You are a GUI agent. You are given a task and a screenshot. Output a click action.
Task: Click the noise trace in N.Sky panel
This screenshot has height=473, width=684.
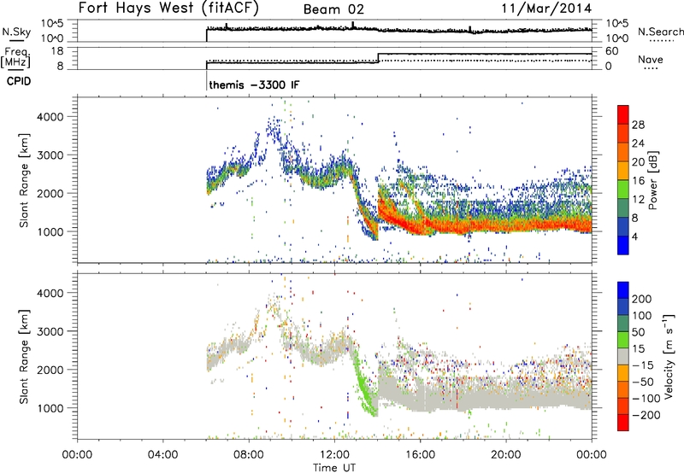click(398, 30)
